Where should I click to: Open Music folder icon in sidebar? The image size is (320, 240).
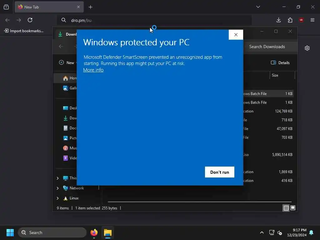(65, 148)
